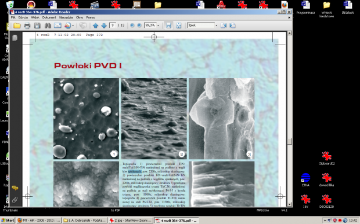360x224 pixels.
Task: Print the document with printer icon
Action: coord(27,25)
